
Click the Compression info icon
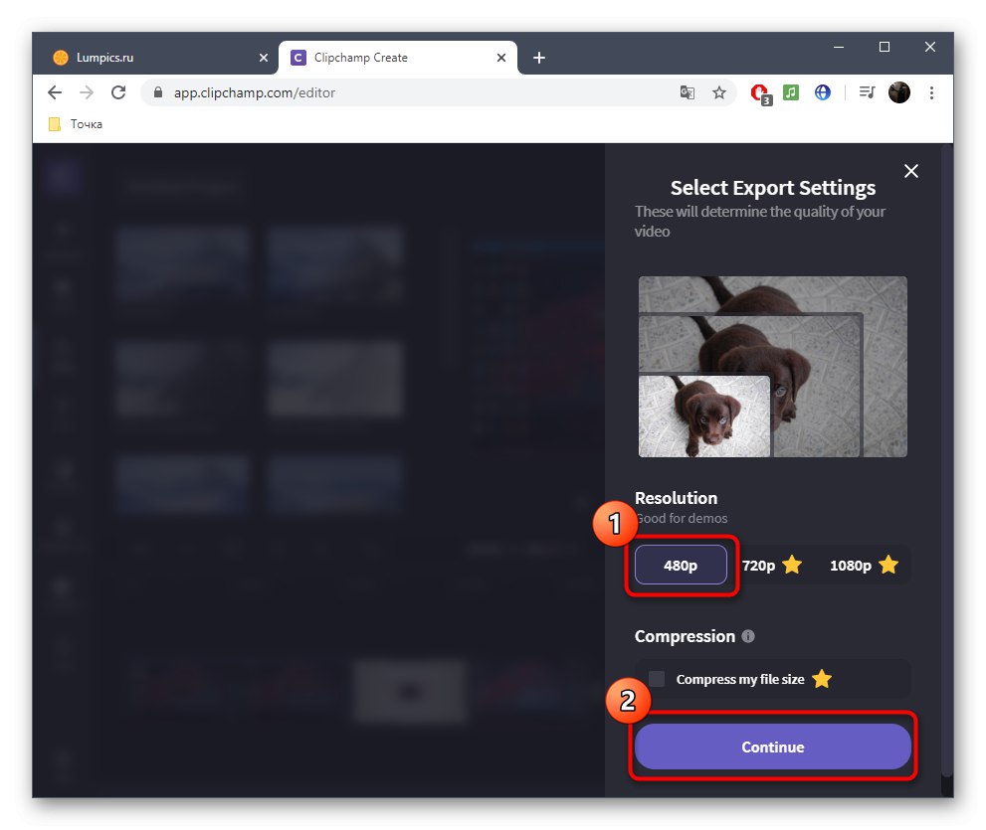tap(749, 636)
